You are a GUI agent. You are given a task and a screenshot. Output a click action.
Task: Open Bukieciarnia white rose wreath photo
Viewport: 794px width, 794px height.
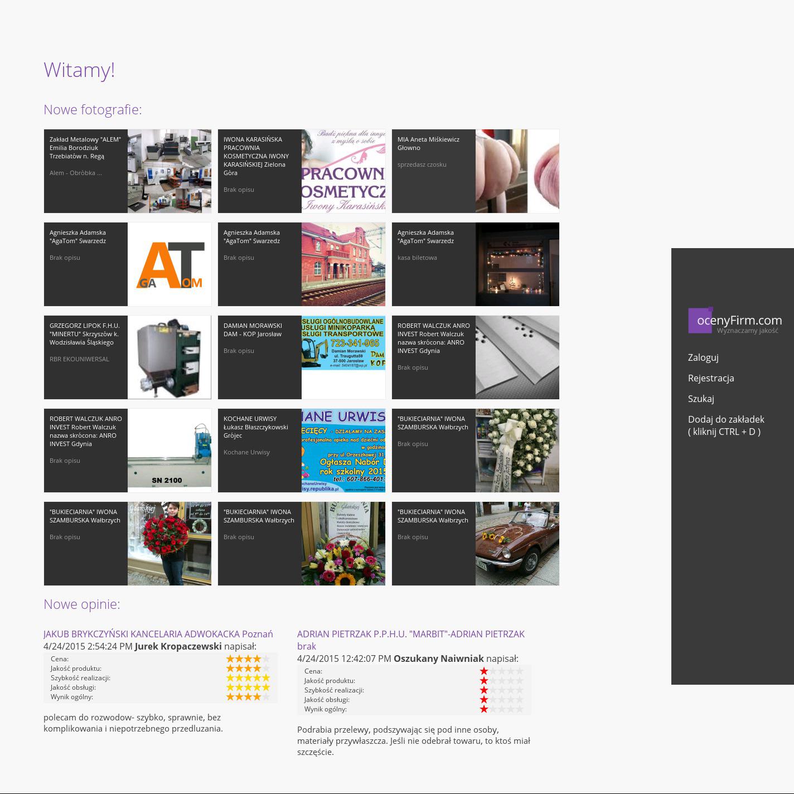(x=517, y=451)
